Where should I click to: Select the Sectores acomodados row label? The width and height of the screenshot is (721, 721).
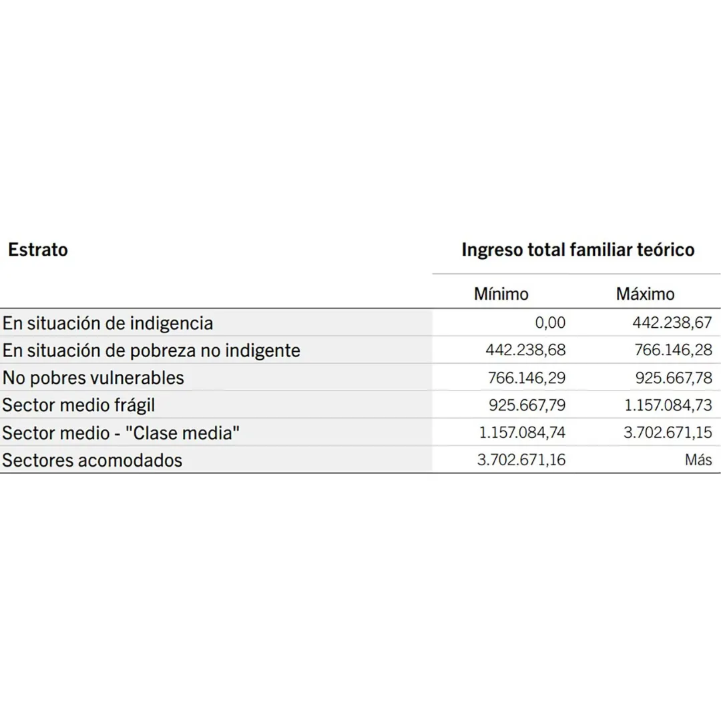click(x=92, y=460)
